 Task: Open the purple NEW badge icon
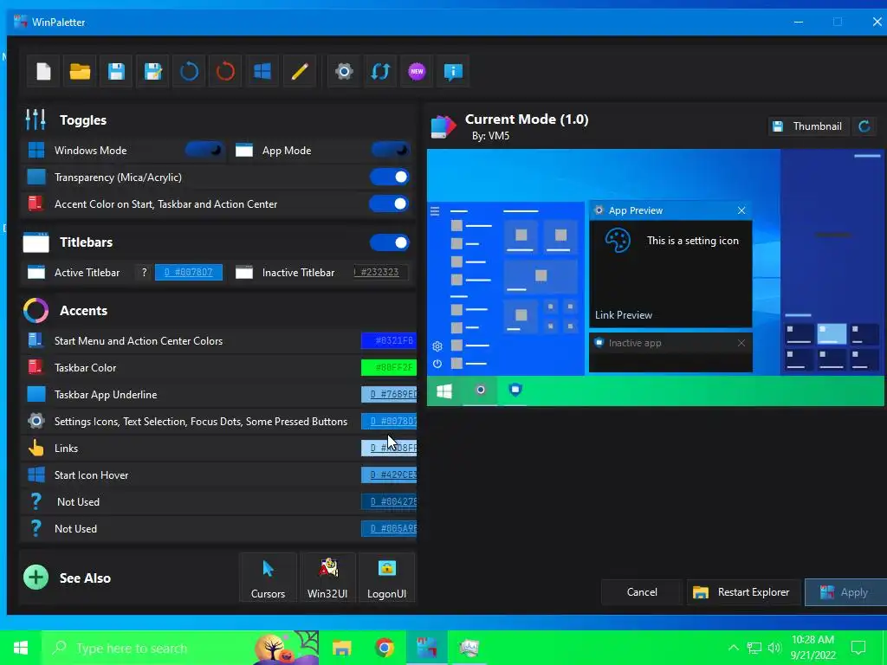click(x=417, y=71)
